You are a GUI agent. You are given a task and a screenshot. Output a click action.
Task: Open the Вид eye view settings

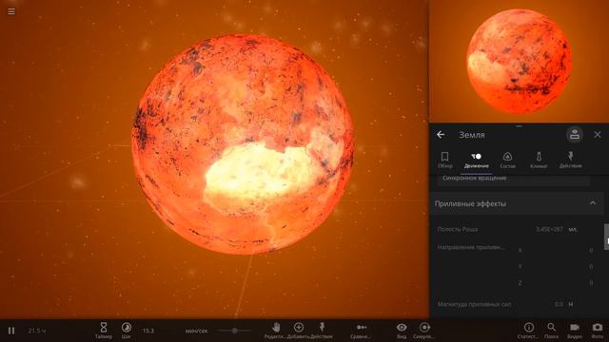[402, 331]
